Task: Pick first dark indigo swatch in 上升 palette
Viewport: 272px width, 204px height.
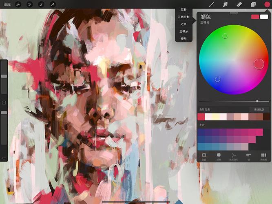Action: coord(201,132)
